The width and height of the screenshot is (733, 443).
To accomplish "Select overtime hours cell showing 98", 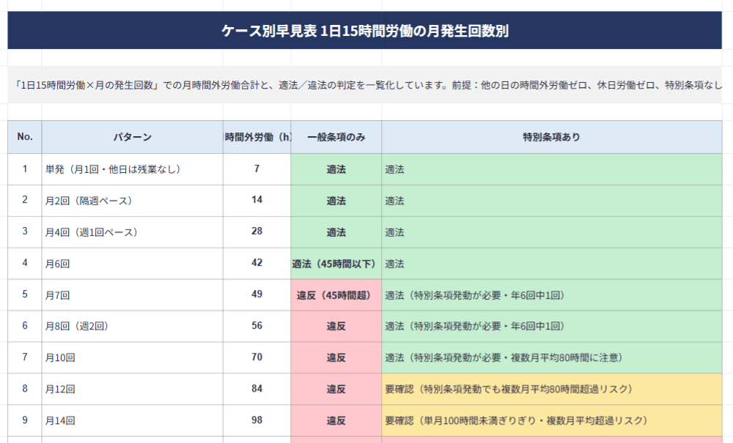I will point(257,420).
